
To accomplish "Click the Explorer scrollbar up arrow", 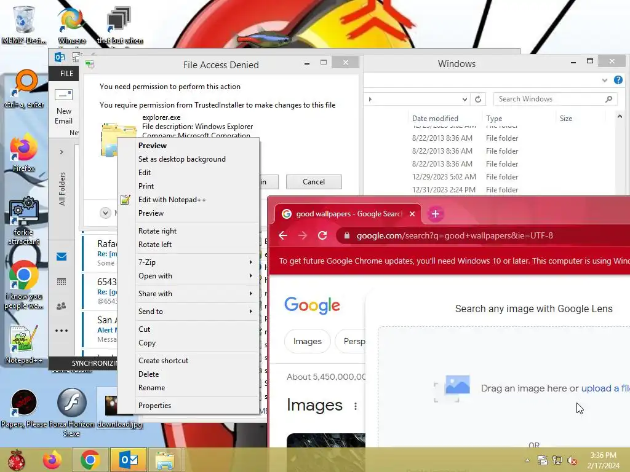I will 620,116.
